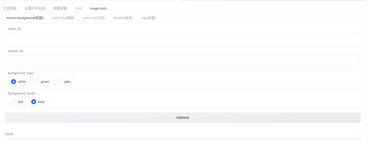Go to the 参数设置 tab
This screenshot has width=375, height=142.
(x=60, y=8)
